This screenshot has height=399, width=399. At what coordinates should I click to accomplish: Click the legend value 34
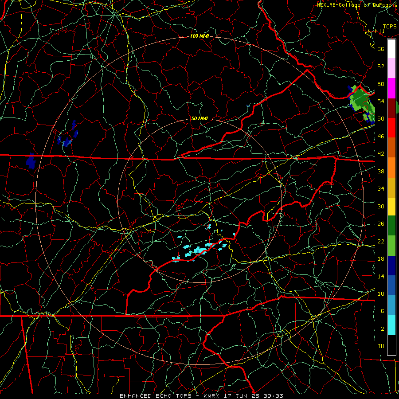[381, 188]
